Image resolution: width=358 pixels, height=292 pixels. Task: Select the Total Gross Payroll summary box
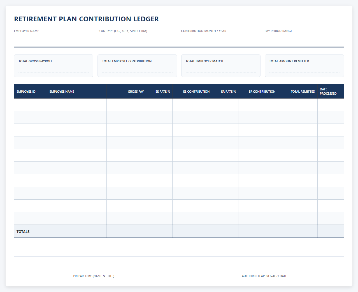tap(54, 66)
